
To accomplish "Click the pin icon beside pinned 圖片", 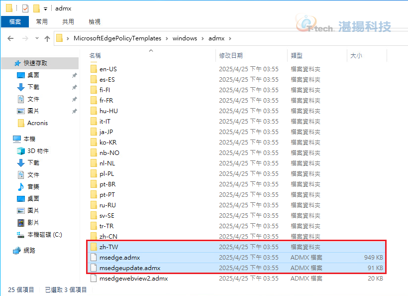I will (75, 111).
